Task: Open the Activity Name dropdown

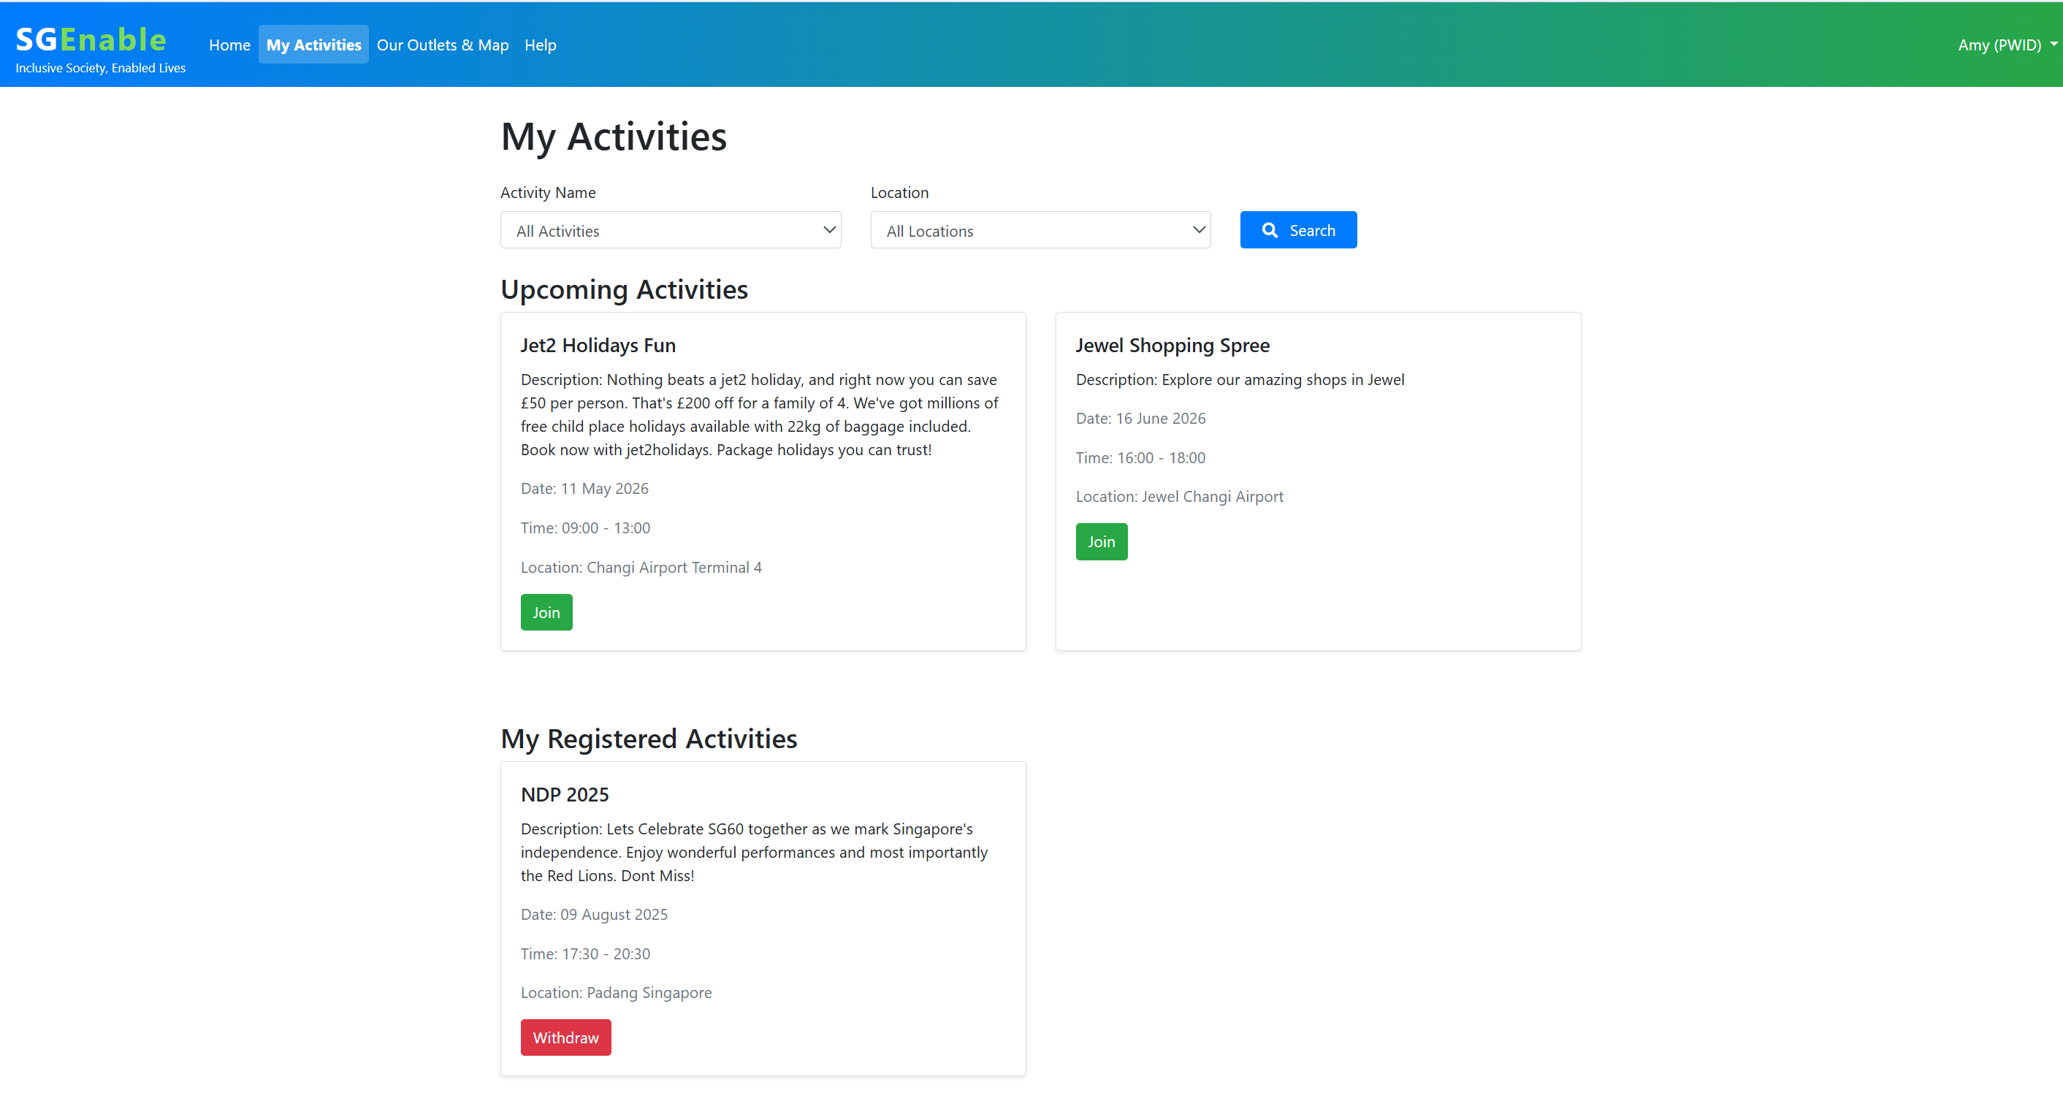Action: (669, 231)
